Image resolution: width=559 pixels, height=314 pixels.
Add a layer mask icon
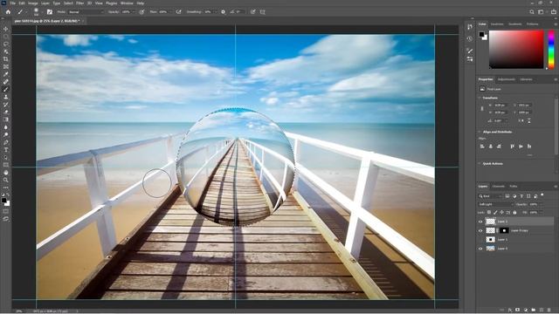point(518,311)
